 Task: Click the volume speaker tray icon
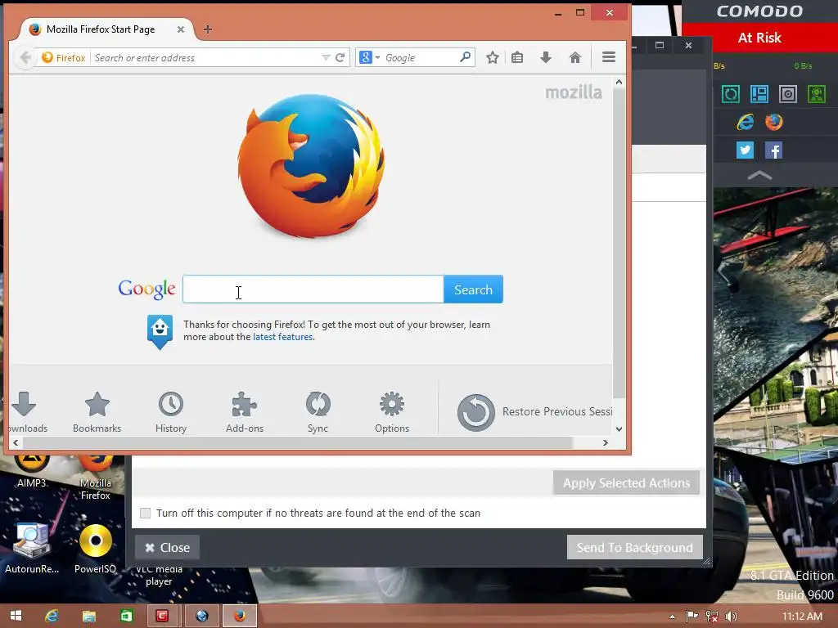coord(731,617)
